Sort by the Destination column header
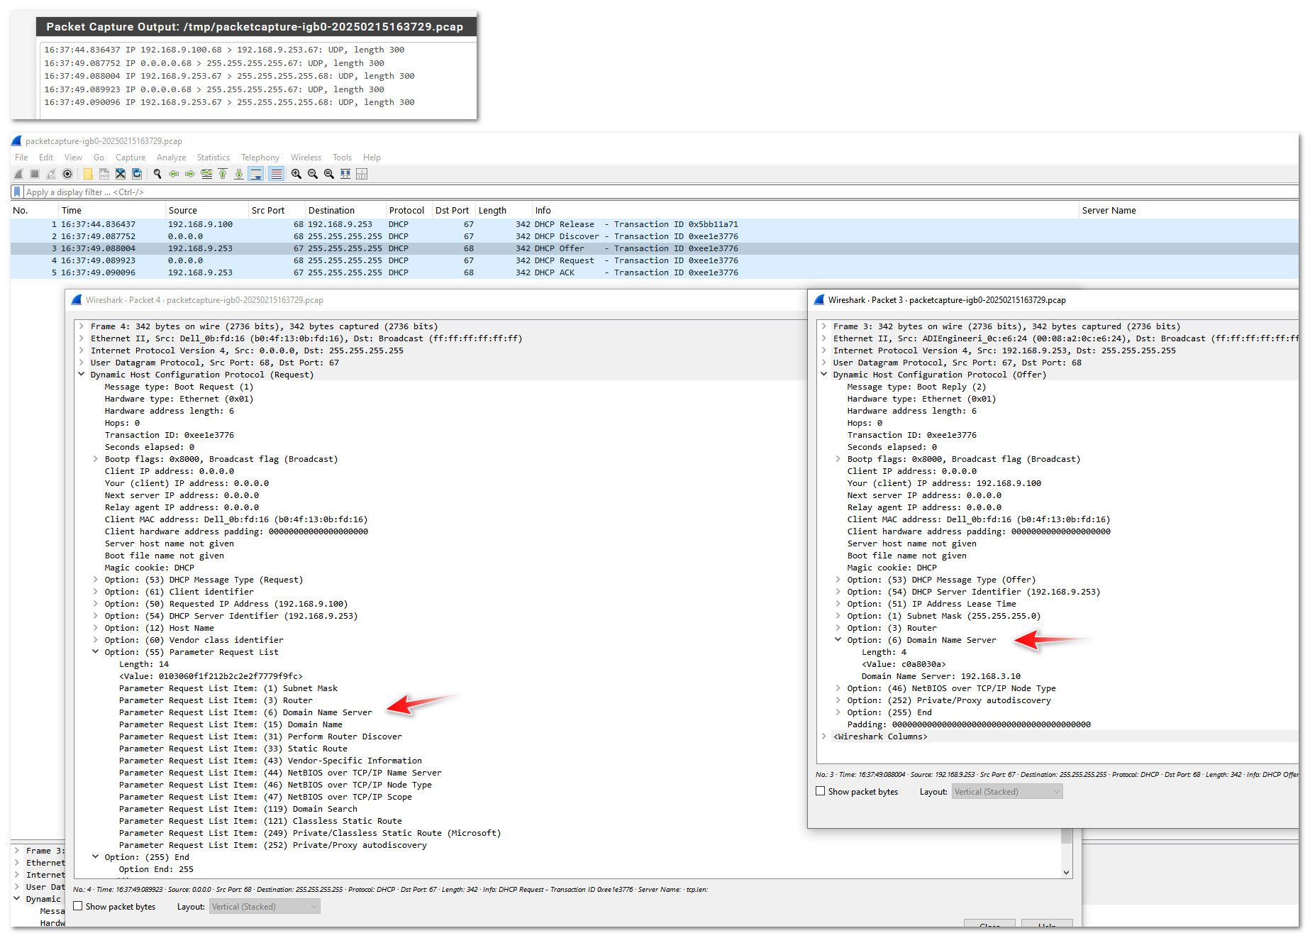This screenshot has width=1310, height=938. click(345, 211)
